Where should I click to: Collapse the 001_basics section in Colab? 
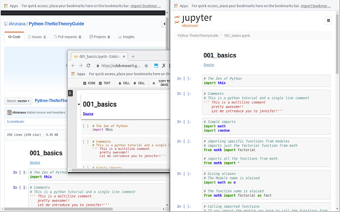79,104
